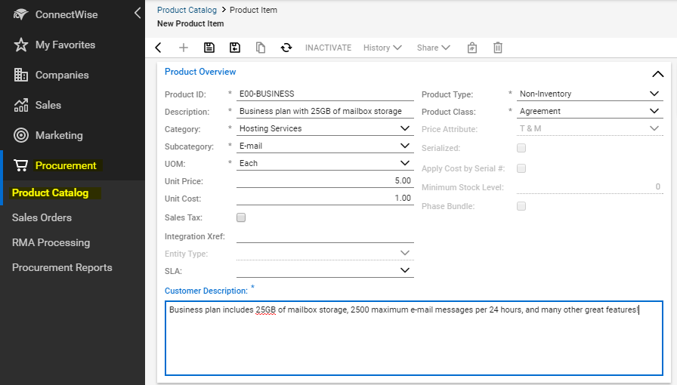This screenshot has width=677, height=385.
Task: Open Procurement Reports submenu item
Action: 62,267
